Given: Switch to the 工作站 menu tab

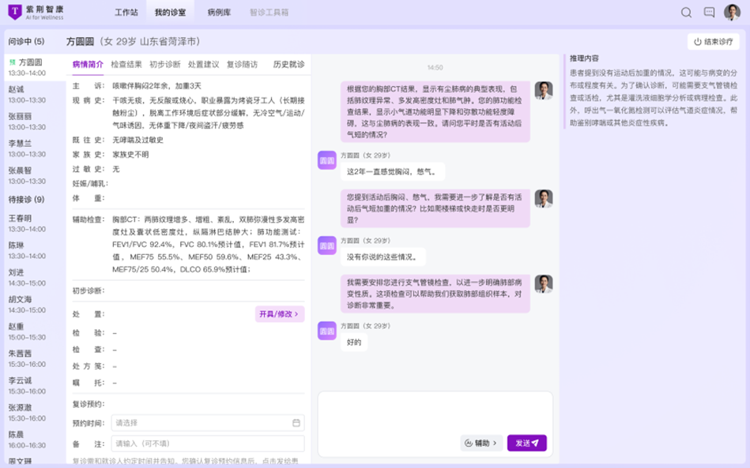Looking at the screenshot, I should click(126, 13).
